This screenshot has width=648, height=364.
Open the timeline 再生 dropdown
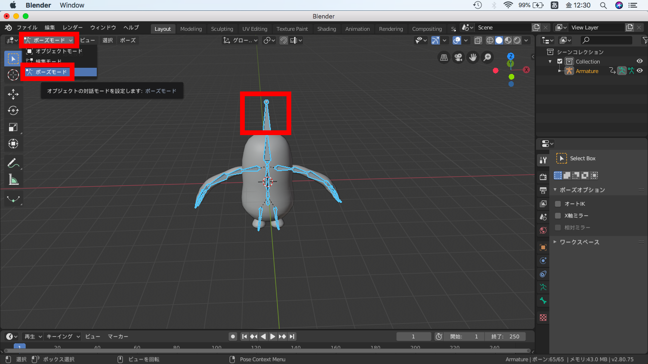[x=33, y=337]
